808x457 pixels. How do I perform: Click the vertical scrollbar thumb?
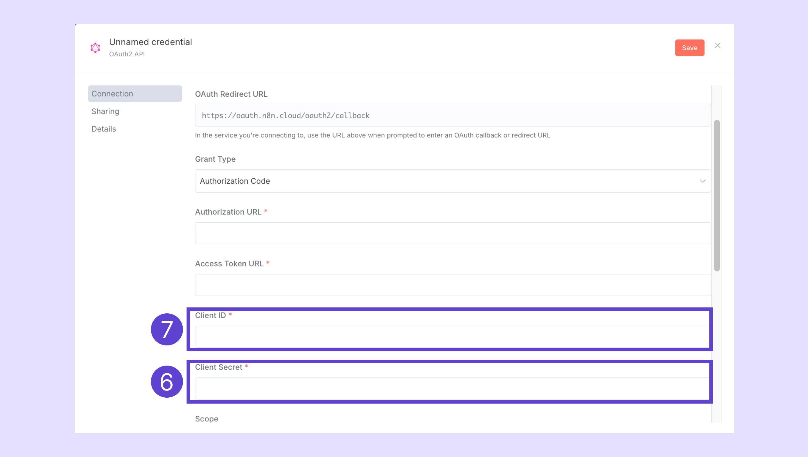[x=717, y=195]
